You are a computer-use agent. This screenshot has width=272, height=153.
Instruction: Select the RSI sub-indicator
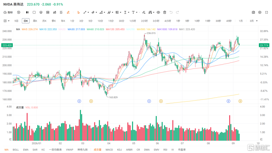[x=165, y=150]
